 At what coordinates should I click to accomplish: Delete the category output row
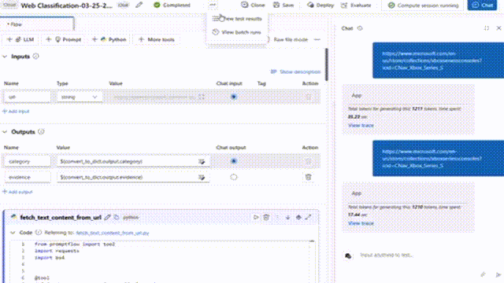click(308, 161)
